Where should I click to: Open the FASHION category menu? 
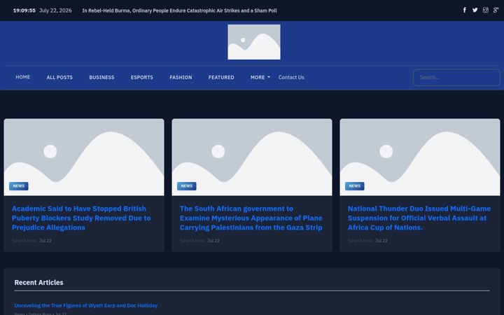click(181, 78)
